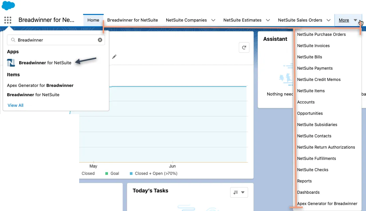Click the Breadwinner search input field
The width and height of the screenshot is (366, 211).
coord(56,40)
